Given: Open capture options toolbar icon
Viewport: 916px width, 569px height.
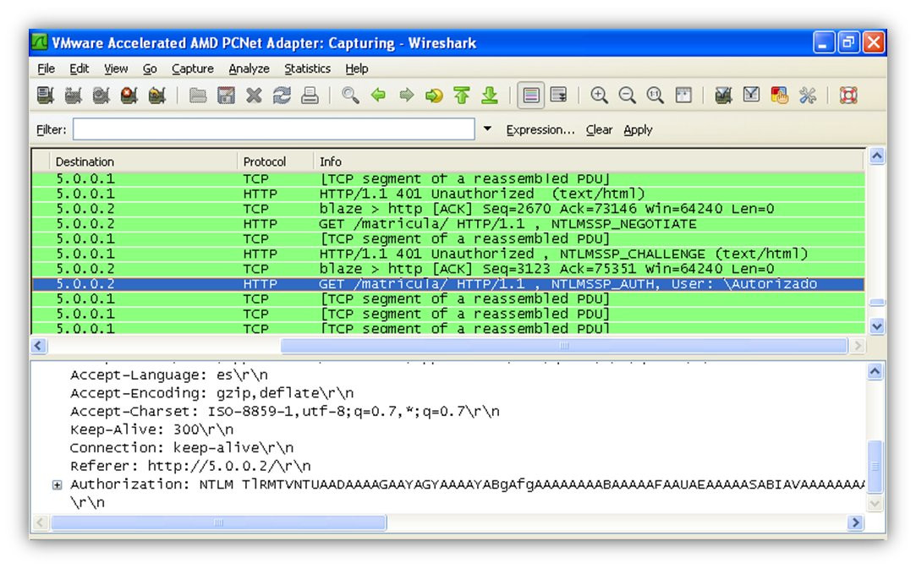Looking at the screenshot, I should click(x=74, y=96).
